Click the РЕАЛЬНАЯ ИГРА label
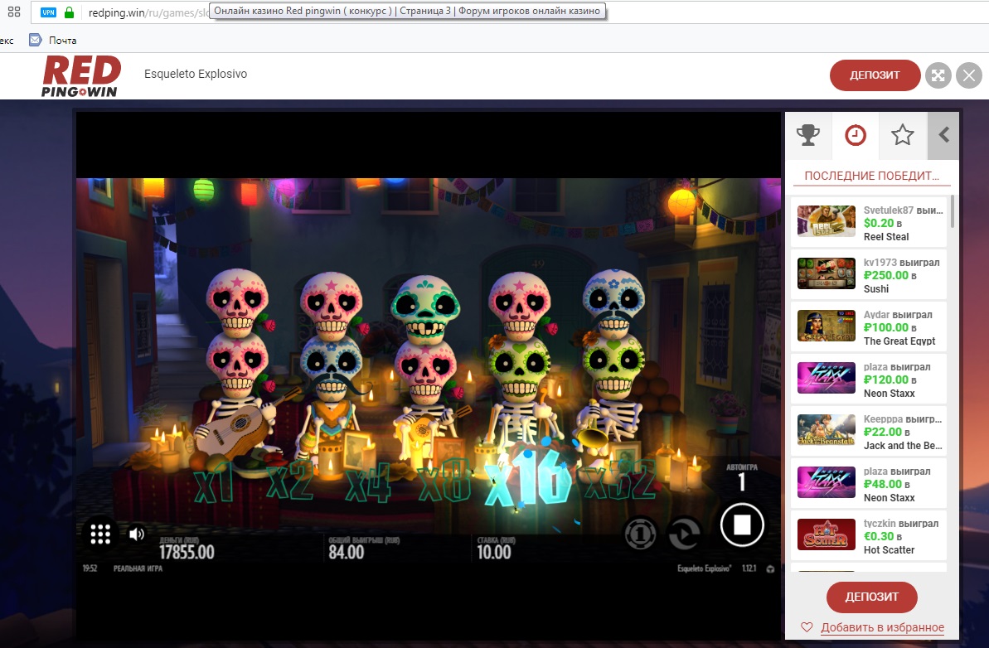 pyautogui.click(x=138, y=568)
